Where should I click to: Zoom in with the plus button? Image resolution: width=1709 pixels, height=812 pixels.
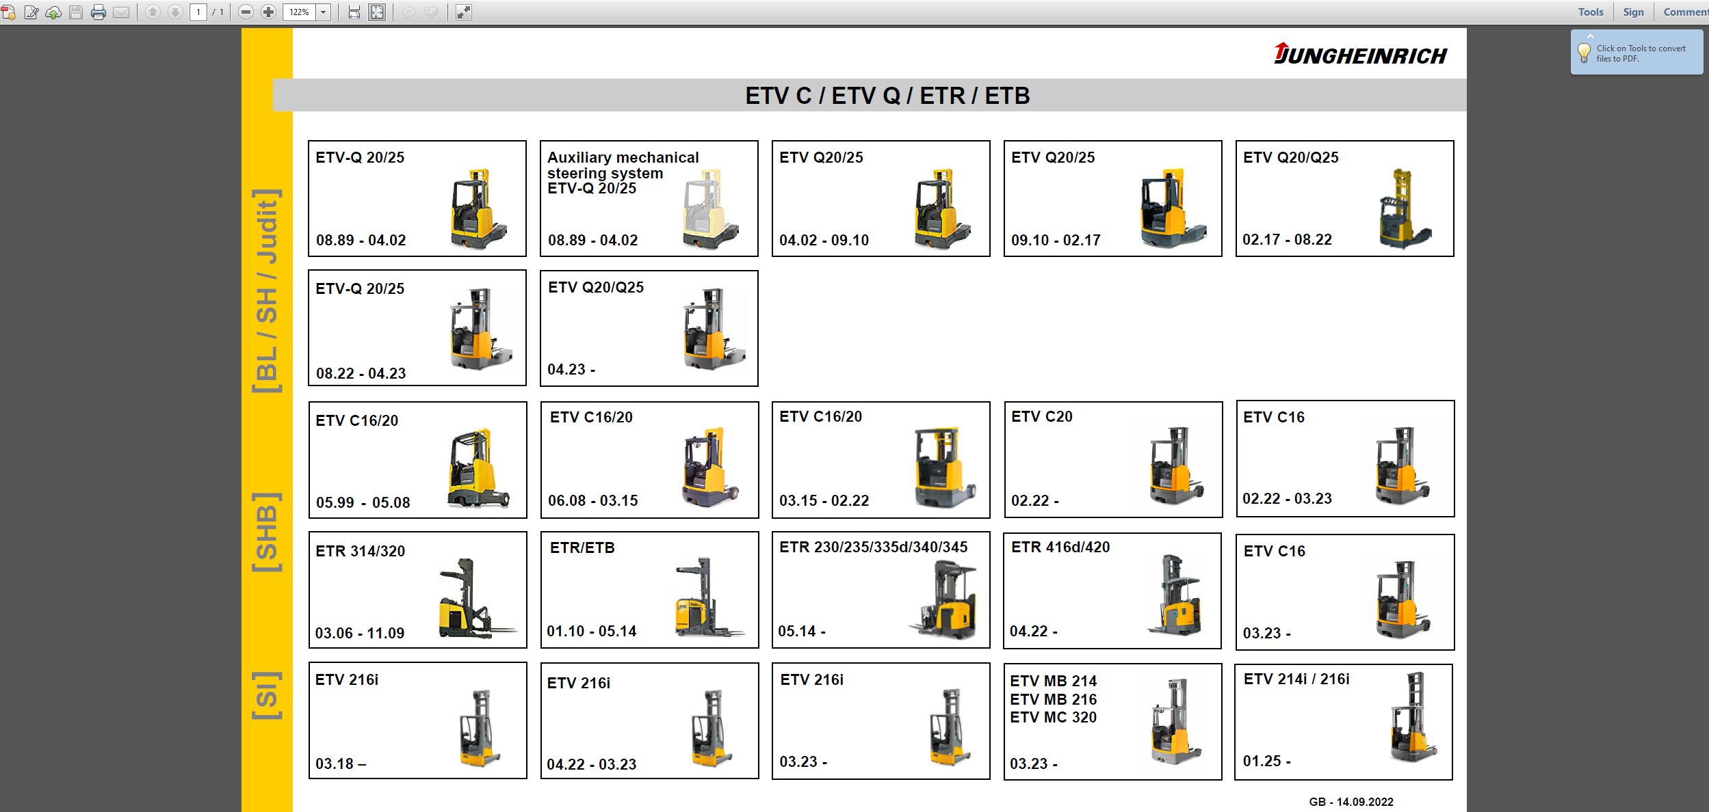pos(269,12)
